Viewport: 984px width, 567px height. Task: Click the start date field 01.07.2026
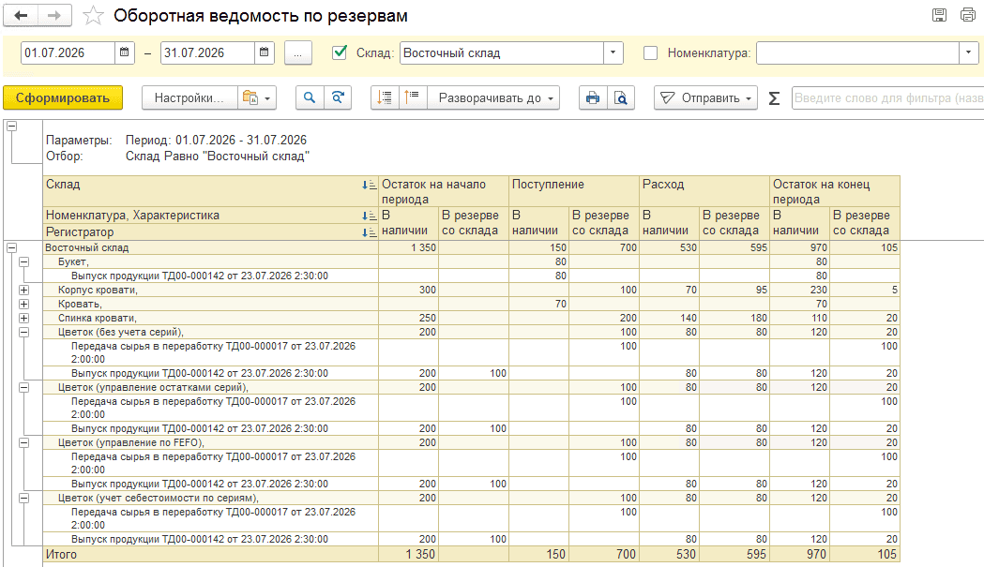(68, 52)
